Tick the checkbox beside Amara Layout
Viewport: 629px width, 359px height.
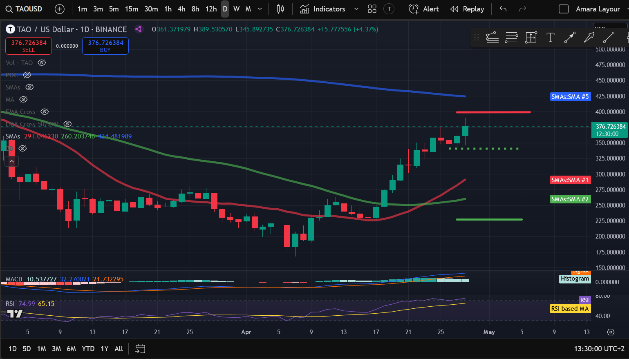[x=564, y=9]
